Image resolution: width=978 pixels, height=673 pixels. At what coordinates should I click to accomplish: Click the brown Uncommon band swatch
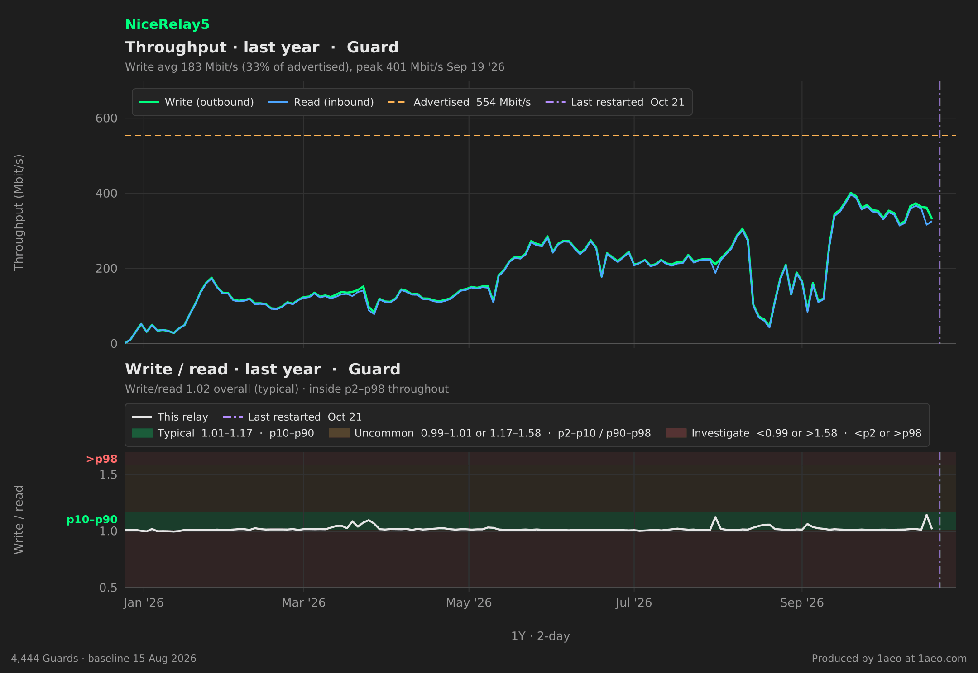[339, 433]
